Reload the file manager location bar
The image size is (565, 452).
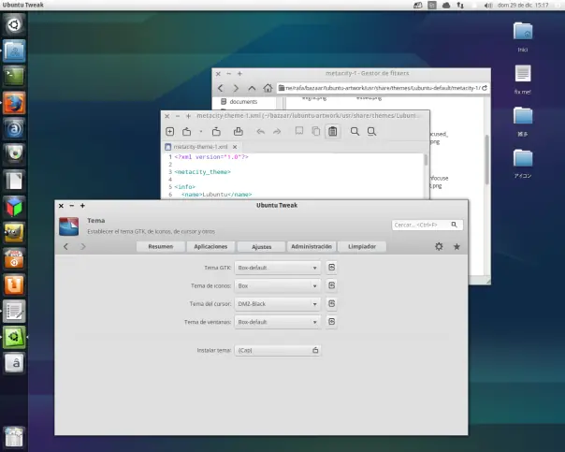[x=485, y=88]
